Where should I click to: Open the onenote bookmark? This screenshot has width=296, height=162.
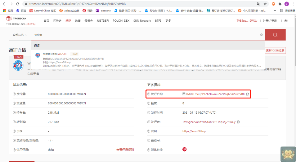pos(103,11)
